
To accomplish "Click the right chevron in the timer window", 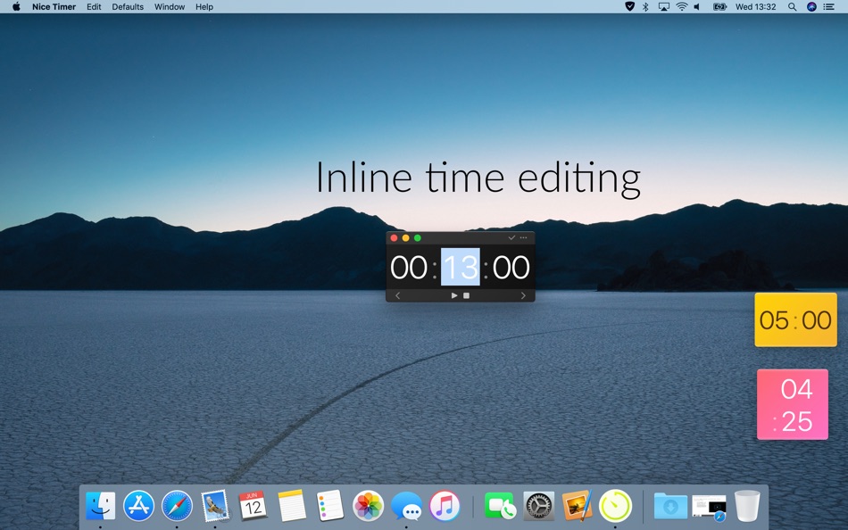I will [x=523, y=296].
